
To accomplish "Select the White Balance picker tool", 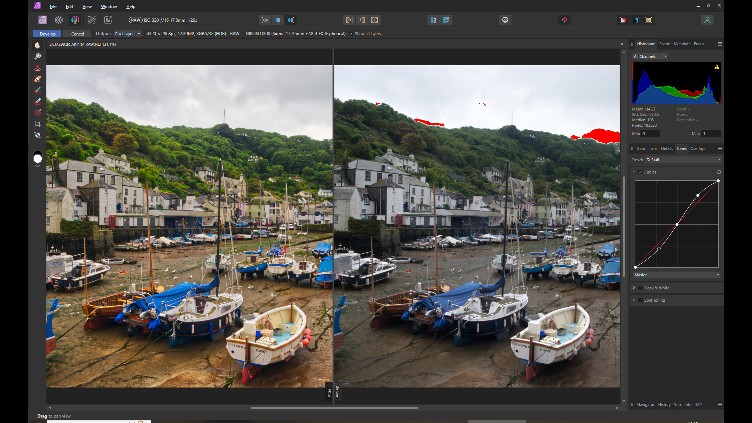I will coord(38,135).
